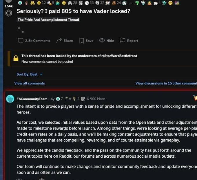197x180 pixels.
Task: Click the Share arrow button
Action: (x=65, y=41)
